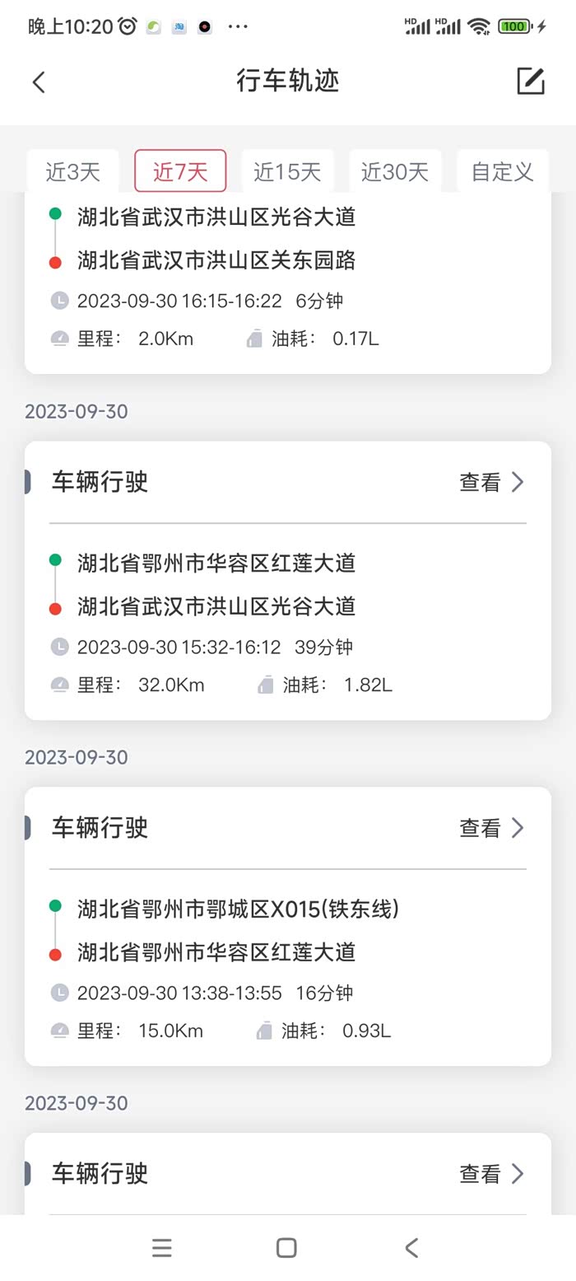The height and width of the screenshot is (1281, 576).
Task: Open the edit note icon
Action: (x=531, y=81)
